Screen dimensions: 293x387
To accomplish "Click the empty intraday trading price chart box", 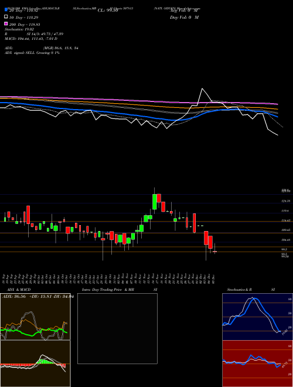I will 117,328.
